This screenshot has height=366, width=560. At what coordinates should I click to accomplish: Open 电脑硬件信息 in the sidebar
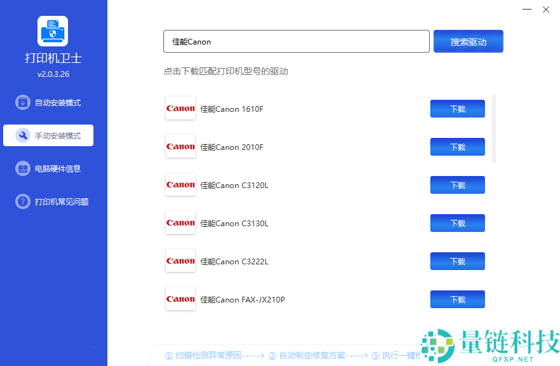(48, 168)
